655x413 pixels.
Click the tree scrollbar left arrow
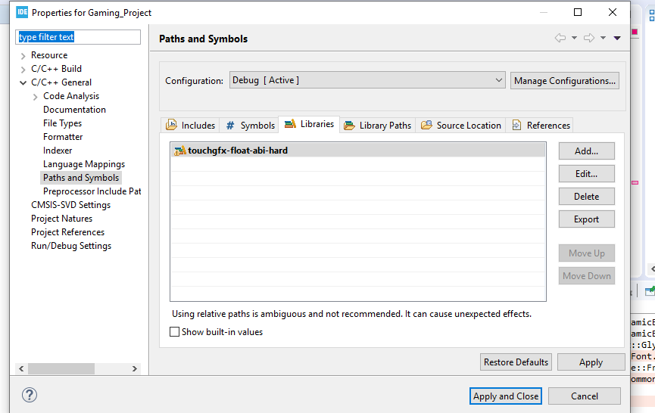[21, 369]
